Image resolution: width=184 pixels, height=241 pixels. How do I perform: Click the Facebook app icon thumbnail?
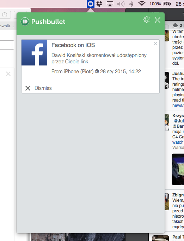pyautogui.click(x=35, y=53)
